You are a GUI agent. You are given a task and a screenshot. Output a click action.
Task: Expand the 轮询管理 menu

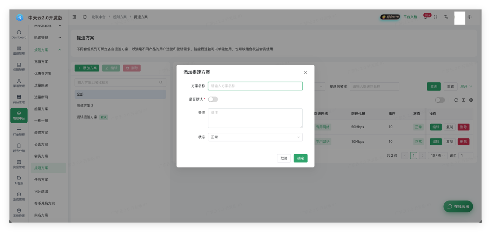pyautogui.click(x=48, y=37)
